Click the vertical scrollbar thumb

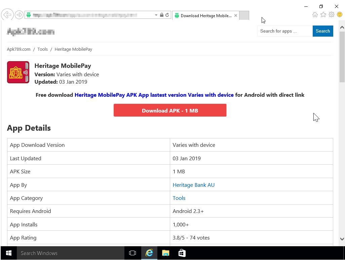342,57
